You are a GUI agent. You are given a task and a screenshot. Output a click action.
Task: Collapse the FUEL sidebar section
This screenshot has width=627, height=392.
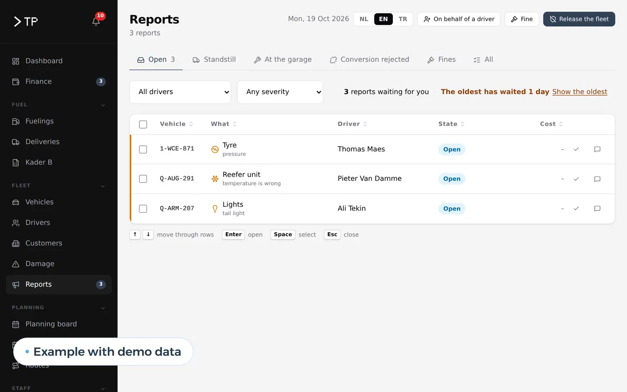103,105
